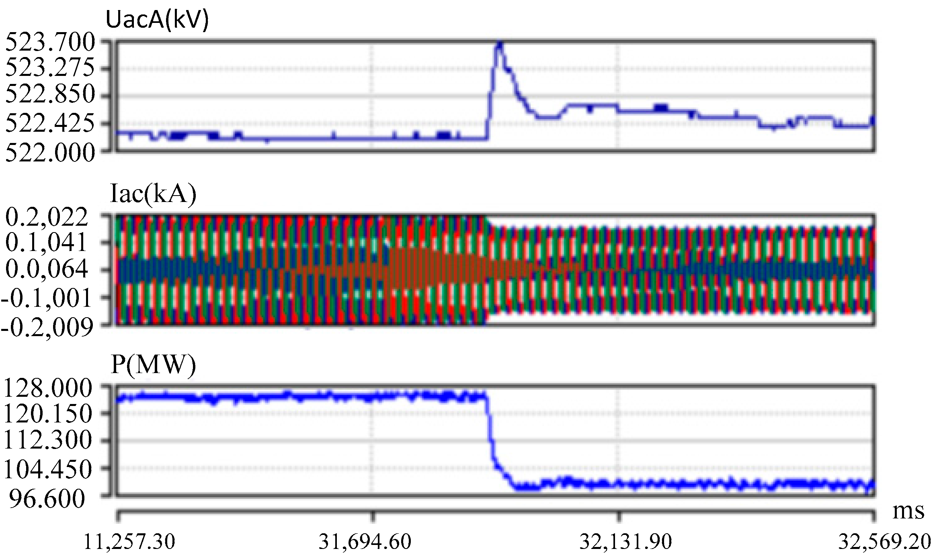The width and height of the screenshot is (937, 559).
Task: Click the power drop in P(MW) plot
Action: pos(491,438)
